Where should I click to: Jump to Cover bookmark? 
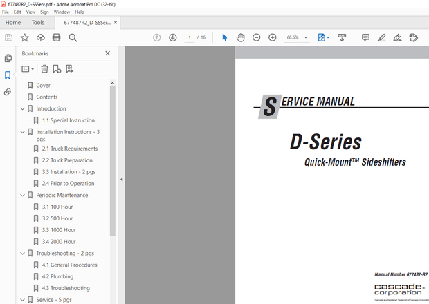point(43,86)
